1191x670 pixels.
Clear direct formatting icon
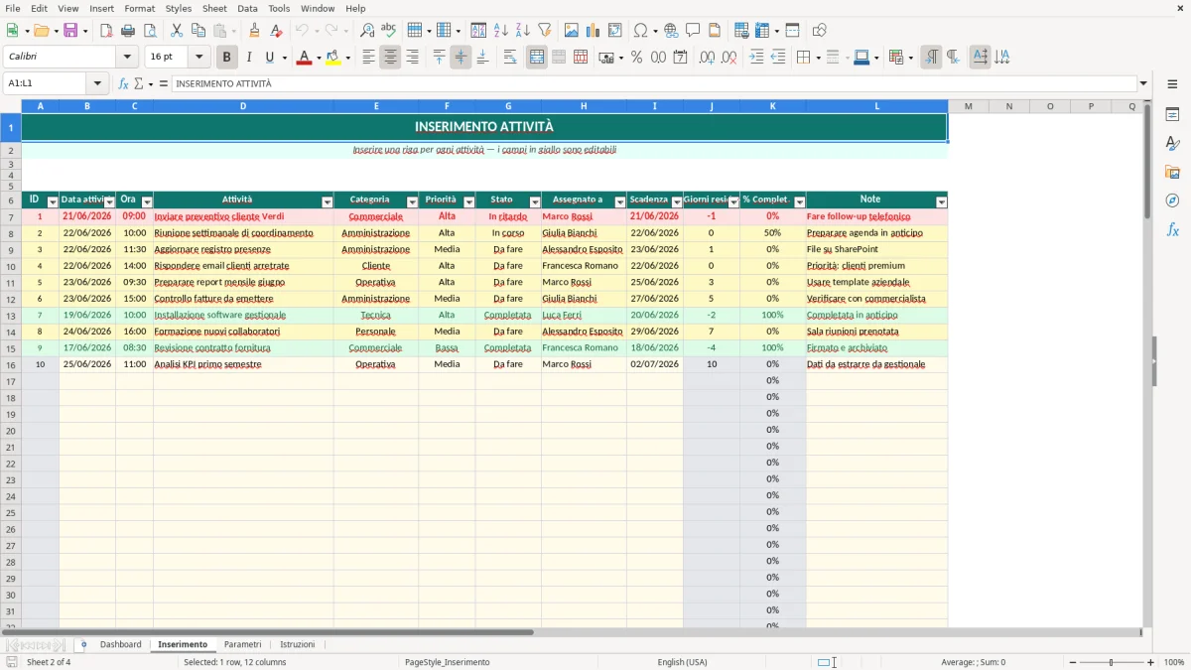tap(277, 31)
